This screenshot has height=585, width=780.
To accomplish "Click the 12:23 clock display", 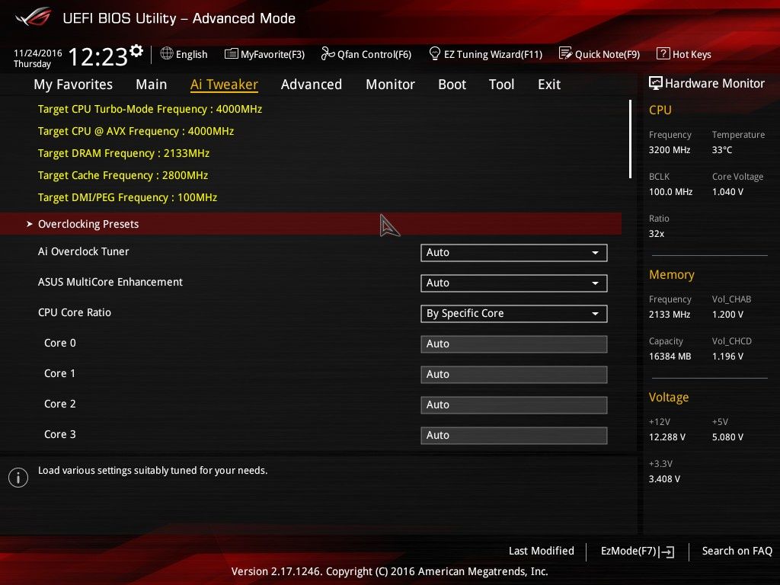I will pyautogui.click(x=97, y=56).
